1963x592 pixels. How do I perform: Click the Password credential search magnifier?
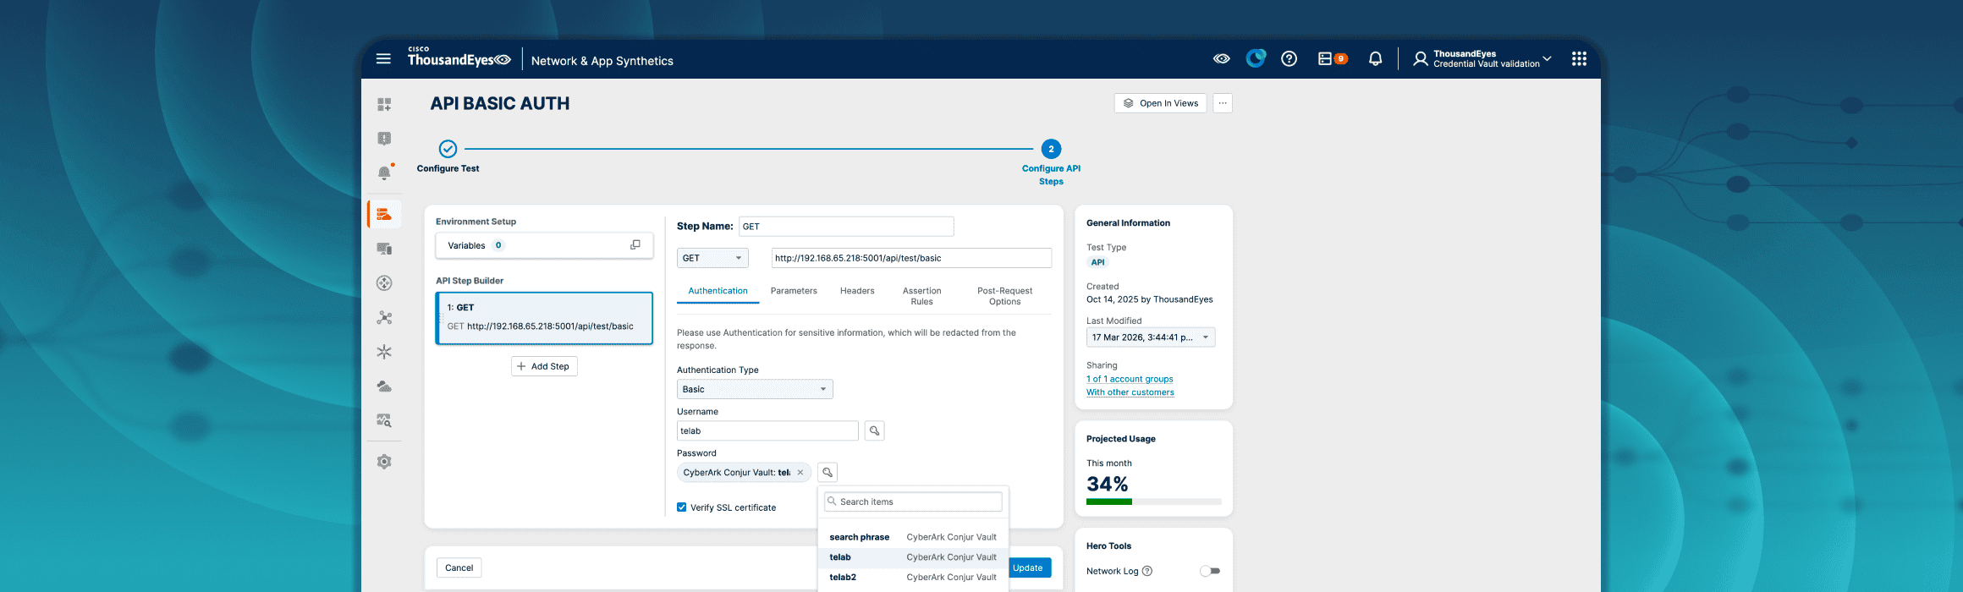(x=828, y=472)
